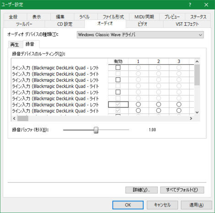Click the 詳細(V)... button
The width and height of the screenshot is (215, 213).
click(x=141, y=190)
